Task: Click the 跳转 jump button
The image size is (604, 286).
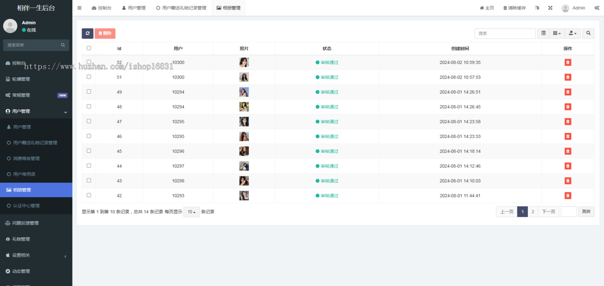Action: (586, 212)
